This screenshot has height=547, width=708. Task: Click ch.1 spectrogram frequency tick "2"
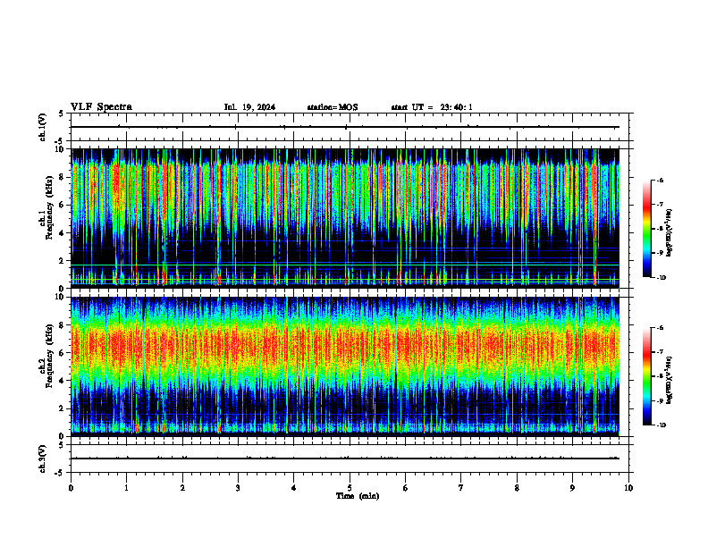[x=62, y=260]
